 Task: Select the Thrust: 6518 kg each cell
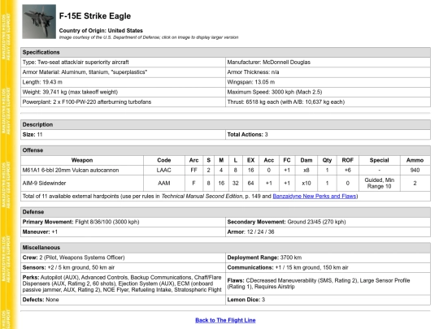click(x=328, y=102)
